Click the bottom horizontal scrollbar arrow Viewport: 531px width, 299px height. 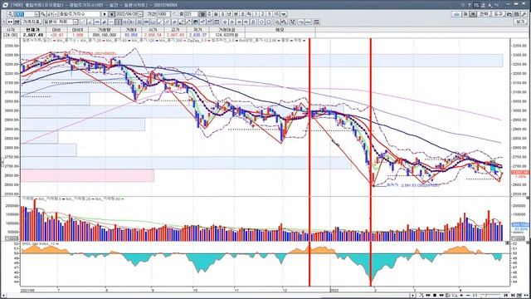pos(412,296)
